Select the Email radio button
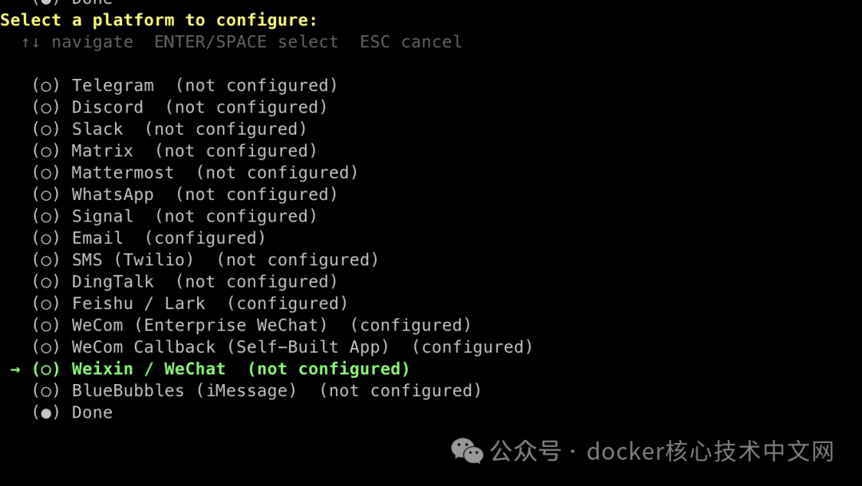 pyautogui.click(x=46, y=238)
